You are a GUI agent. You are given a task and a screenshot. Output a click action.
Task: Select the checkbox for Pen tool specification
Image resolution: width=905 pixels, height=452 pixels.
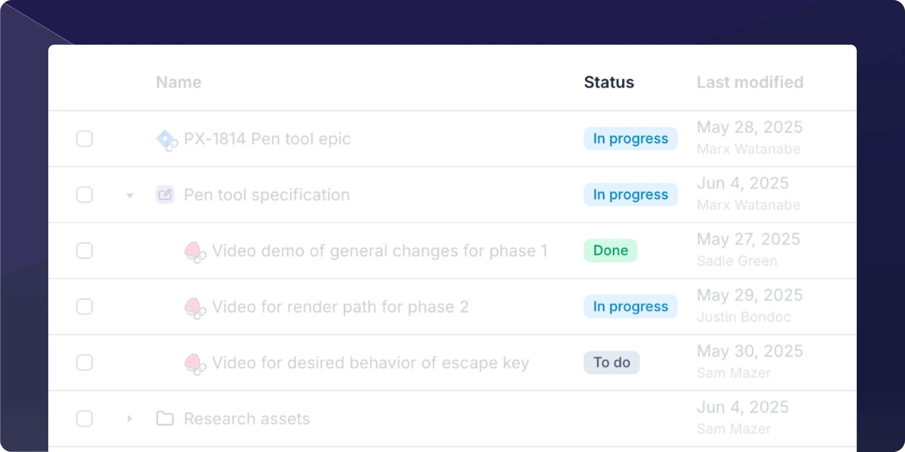84,194
